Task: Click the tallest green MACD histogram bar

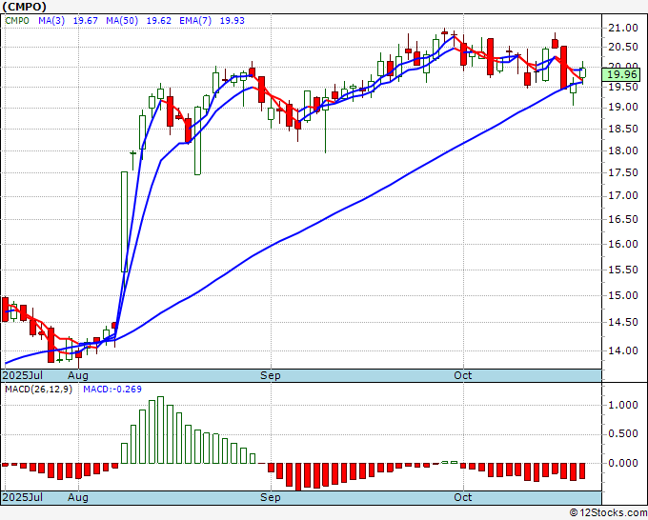Action: point(161,430)
